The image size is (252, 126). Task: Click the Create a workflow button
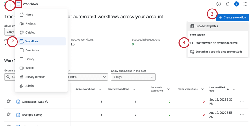pos(232,17)
